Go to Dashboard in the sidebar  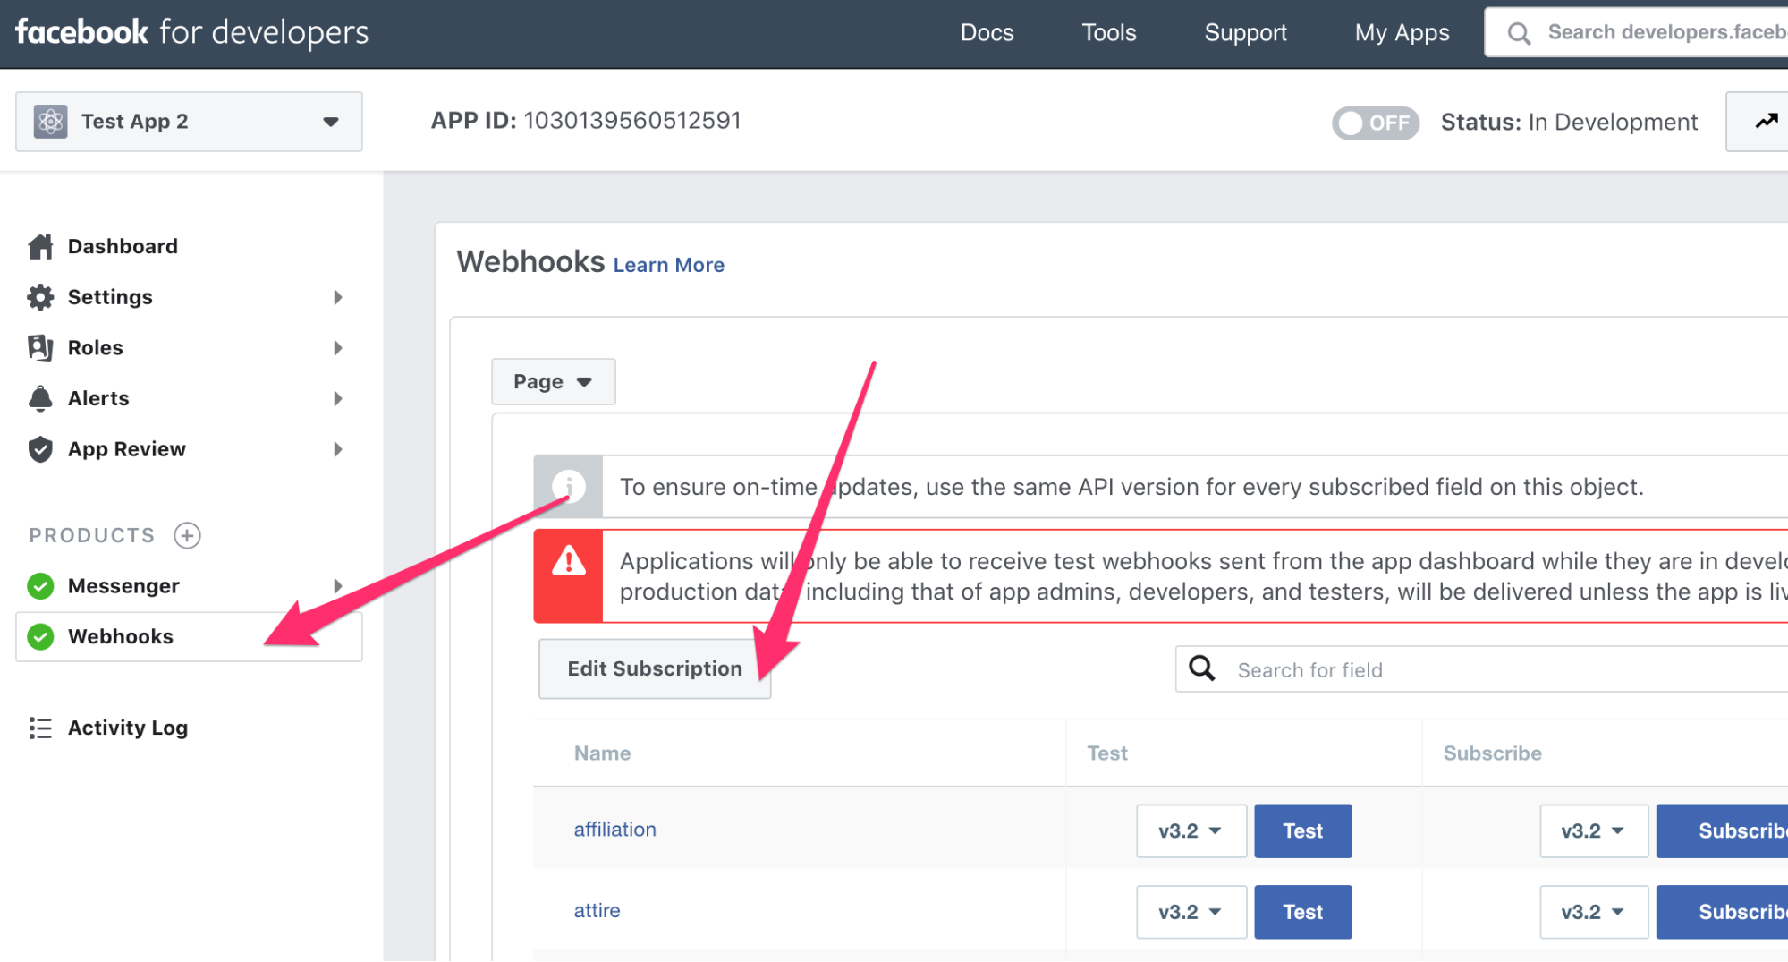pyautogui.click(x=123, y=246)
